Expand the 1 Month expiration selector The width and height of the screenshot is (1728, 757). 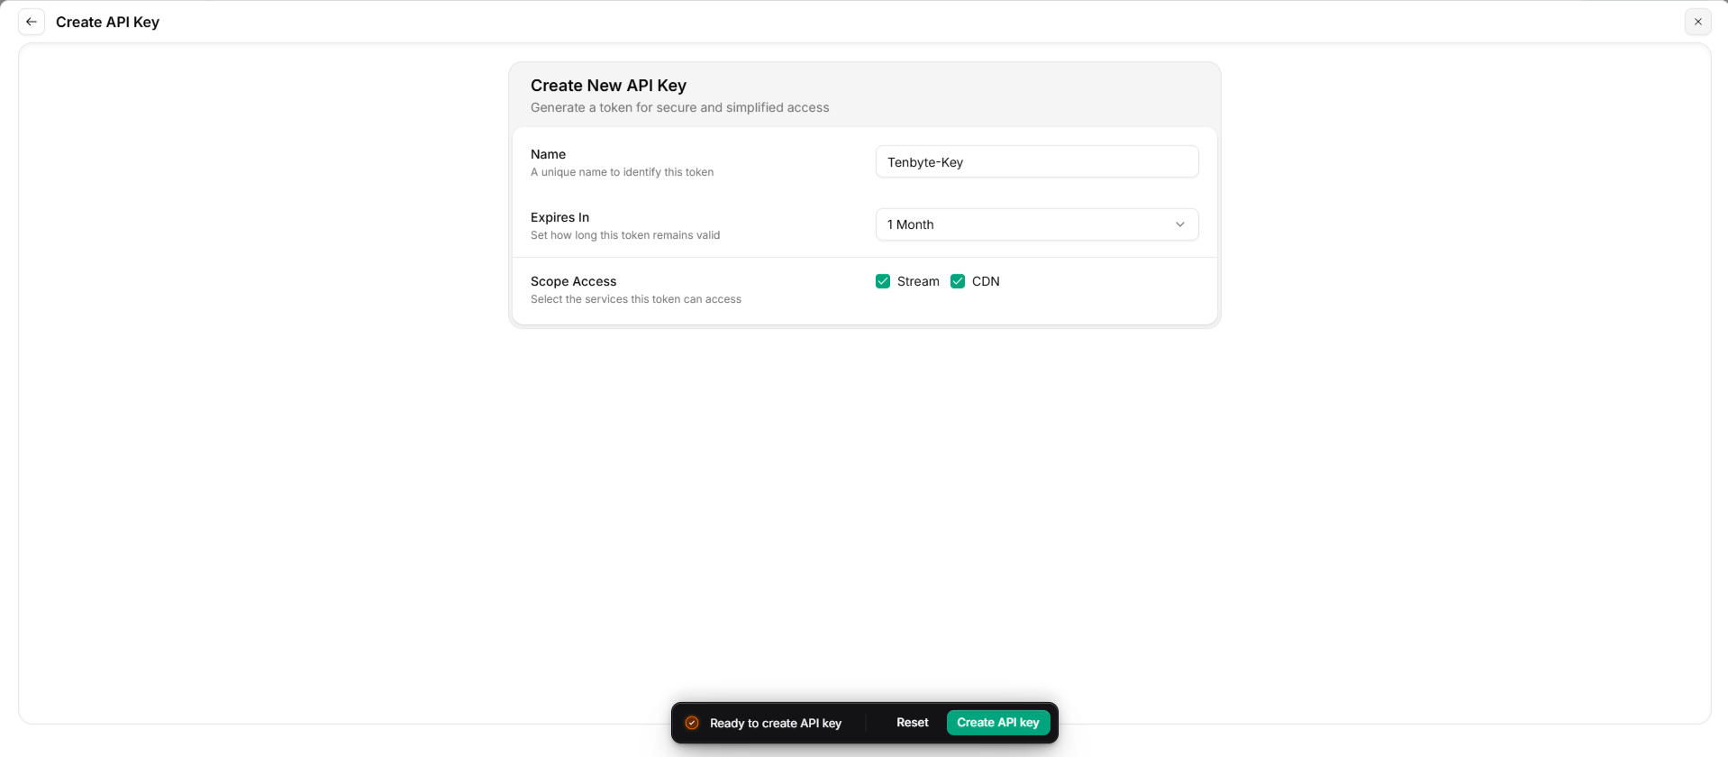(x=1036, y=224)
